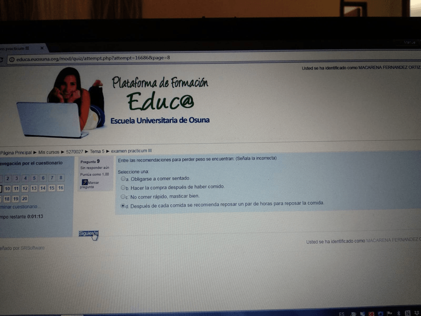Open question 7 from navigation block
This screenshot has width=421, height=316.
(52, 177)
